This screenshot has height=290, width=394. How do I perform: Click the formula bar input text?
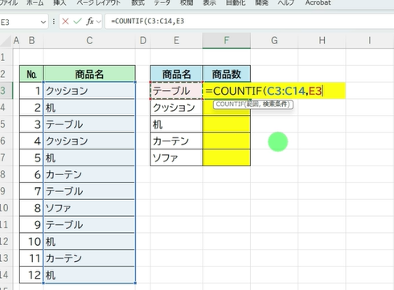click(147, 21)
